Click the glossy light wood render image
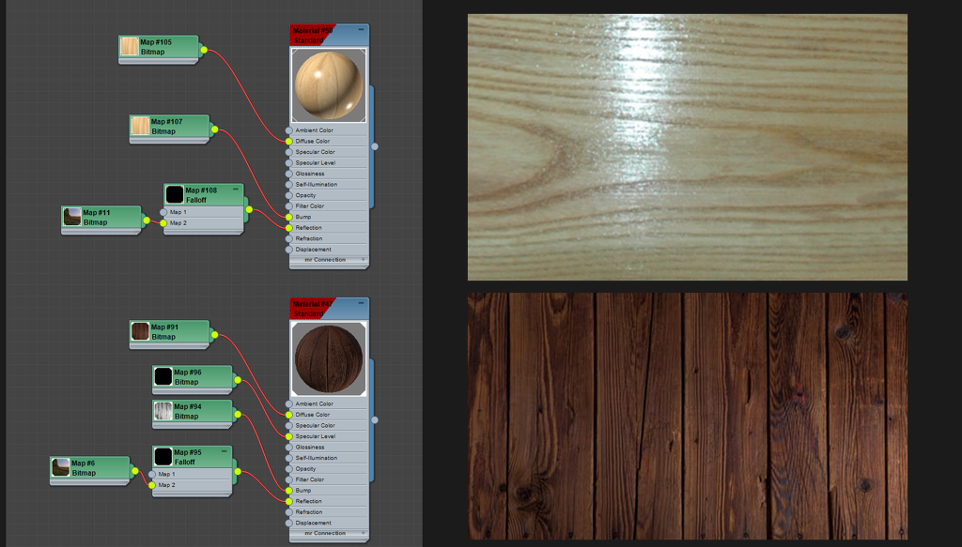 [x=687, y=147]
